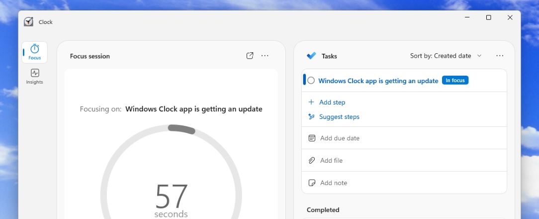Click the focus timer progress ring indicator

point(181,129)
